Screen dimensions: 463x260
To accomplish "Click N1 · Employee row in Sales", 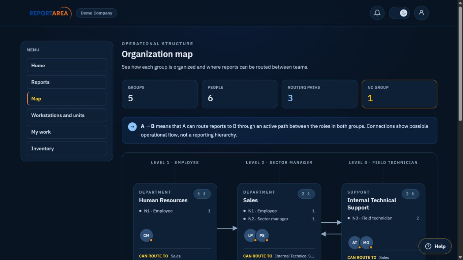I will pyautogui.click(x=279, y=211).
